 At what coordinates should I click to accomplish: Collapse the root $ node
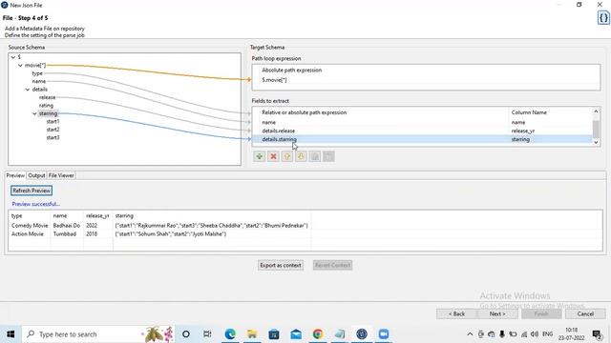(12, 57)
